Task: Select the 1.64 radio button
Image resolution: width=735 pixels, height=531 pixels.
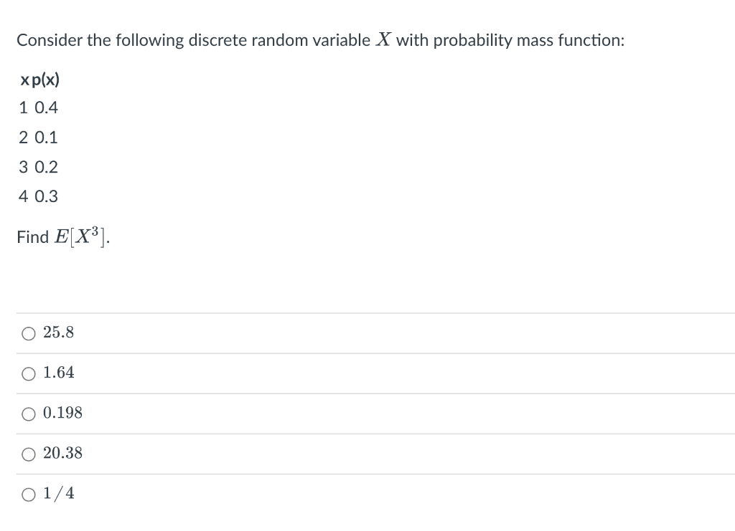Action: click(29, 374)
